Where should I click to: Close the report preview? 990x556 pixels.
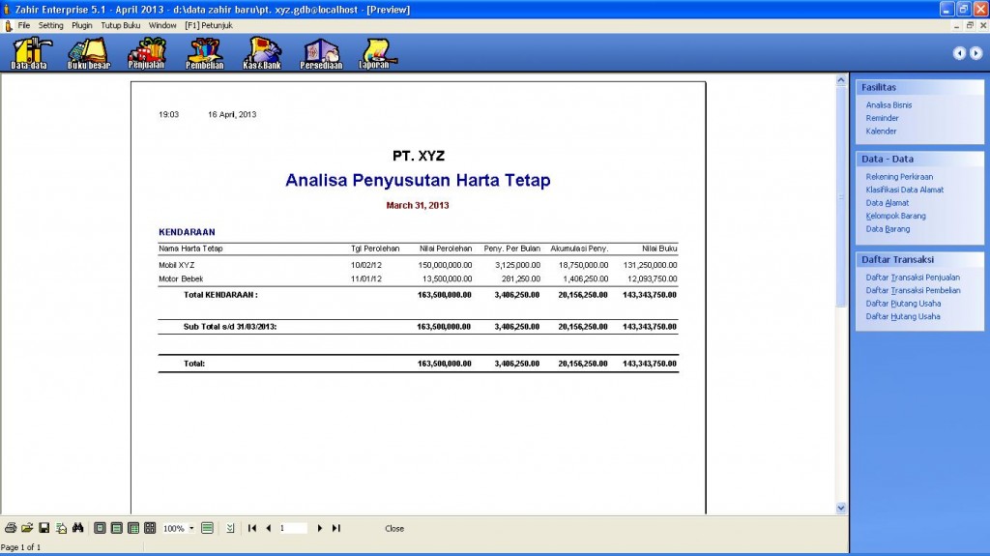point(394,529)
